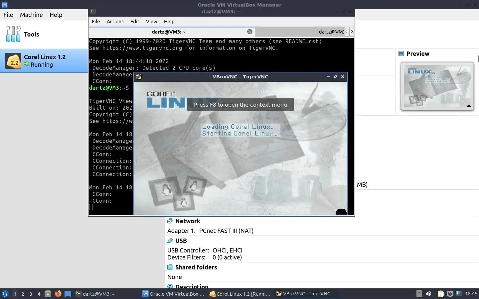Open the Shared folders header link

(196, 267)
